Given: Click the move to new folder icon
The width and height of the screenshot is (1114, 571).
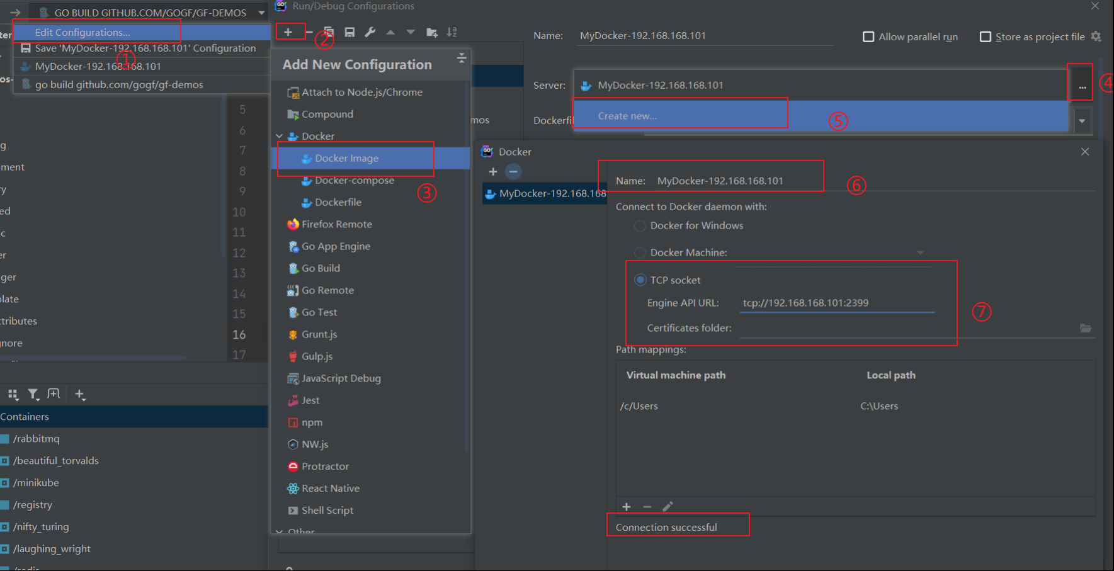Looking at the screenshot, I should pos(432,32).
